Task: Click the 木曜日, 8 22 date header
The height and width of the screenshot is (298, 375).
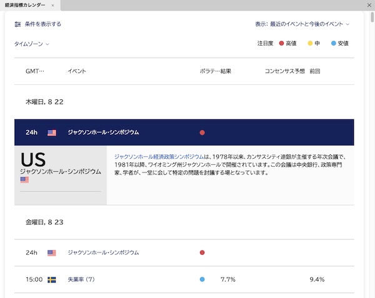Action: point(44,102)
